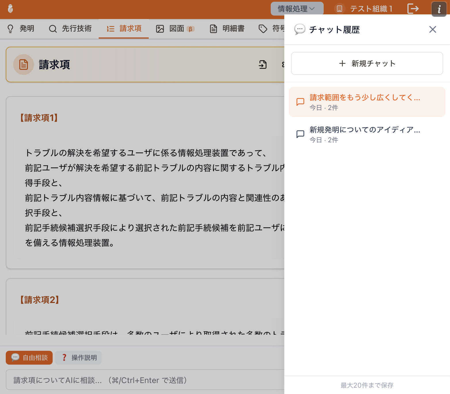This screenshot has height=394, width=450.
Task: Click the app logo in the header
Action: pos(10,9)
